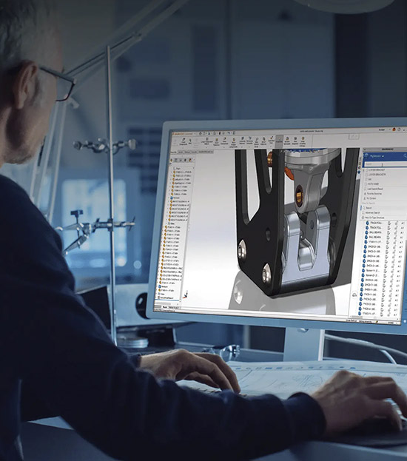Expand the Move Component dropdown arrow
This screenshot has height=461, width=407.
[224, 147]
